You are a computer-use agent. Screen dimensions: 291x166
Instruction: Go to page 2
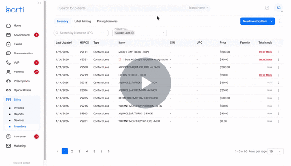(x=72, y=151)
